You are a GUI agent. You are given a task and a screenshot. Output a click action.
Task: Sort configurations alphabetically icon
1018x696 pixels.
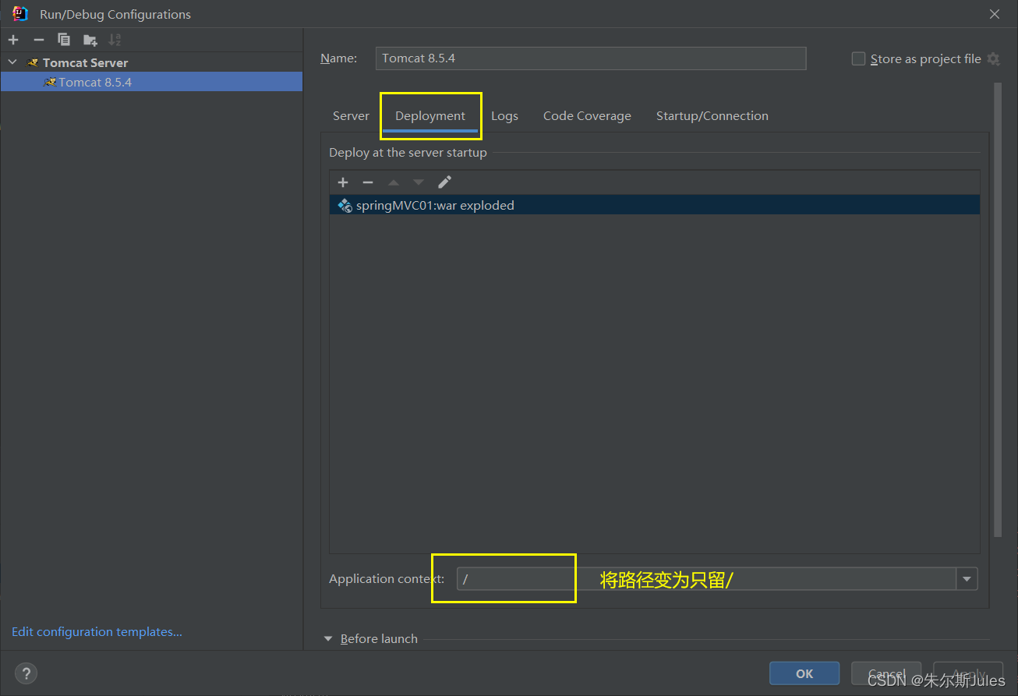pyautogui.click(x=115, y=40)
